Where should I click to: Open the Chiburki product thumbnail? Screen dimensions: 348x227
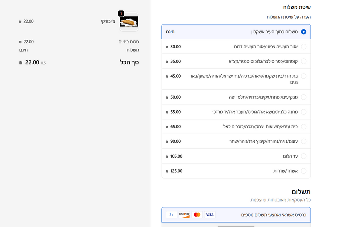(x=129, y=22)
